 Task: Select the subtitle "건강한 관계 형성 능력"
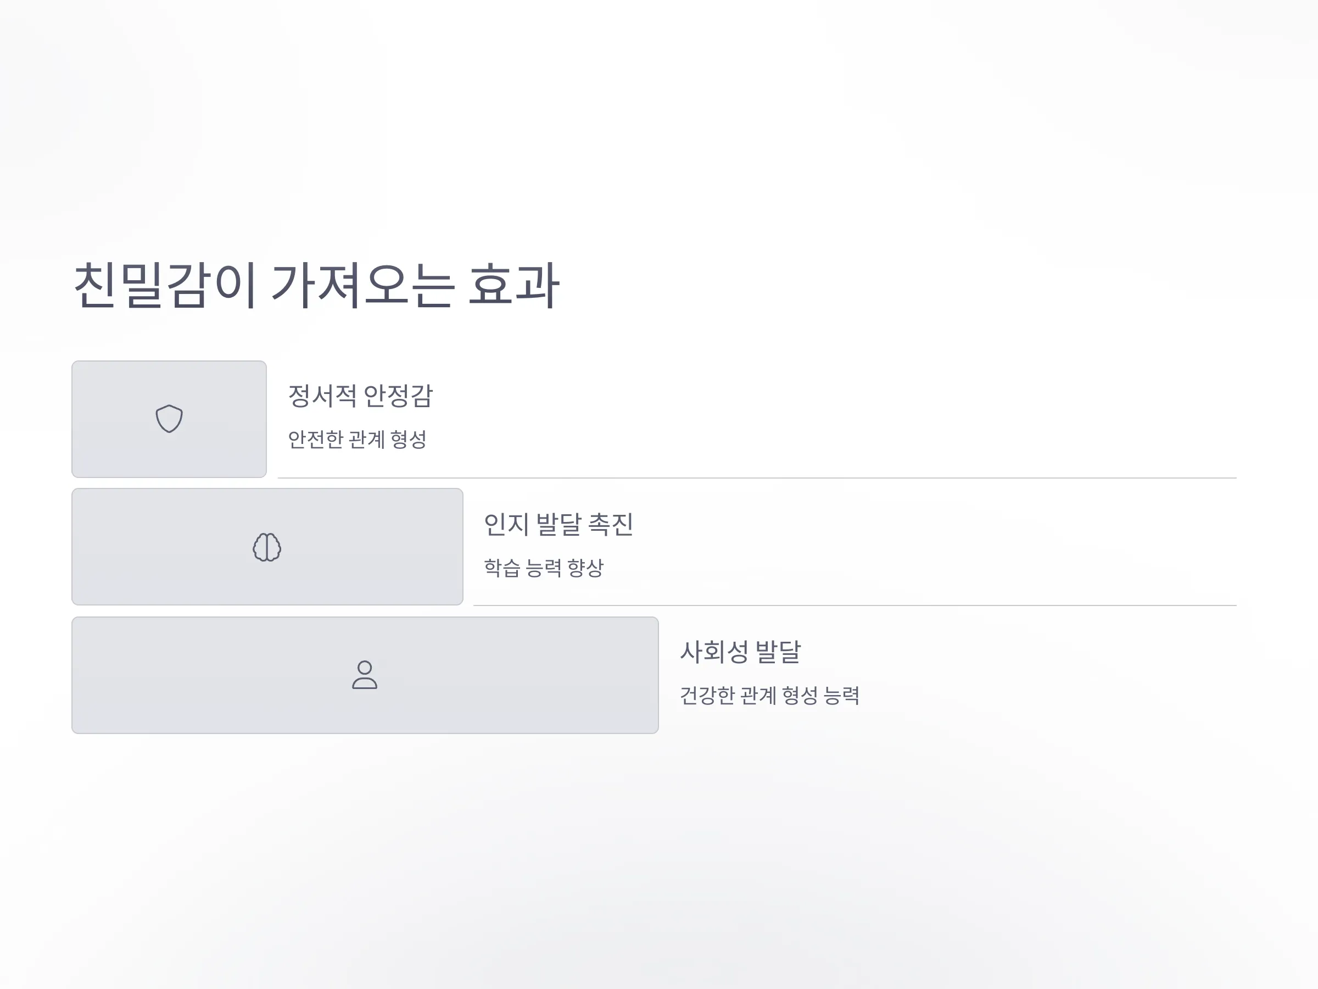(x=770, y=695)
